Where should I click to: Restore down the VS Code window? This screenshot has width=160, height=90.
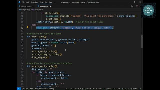click(134, 2)
